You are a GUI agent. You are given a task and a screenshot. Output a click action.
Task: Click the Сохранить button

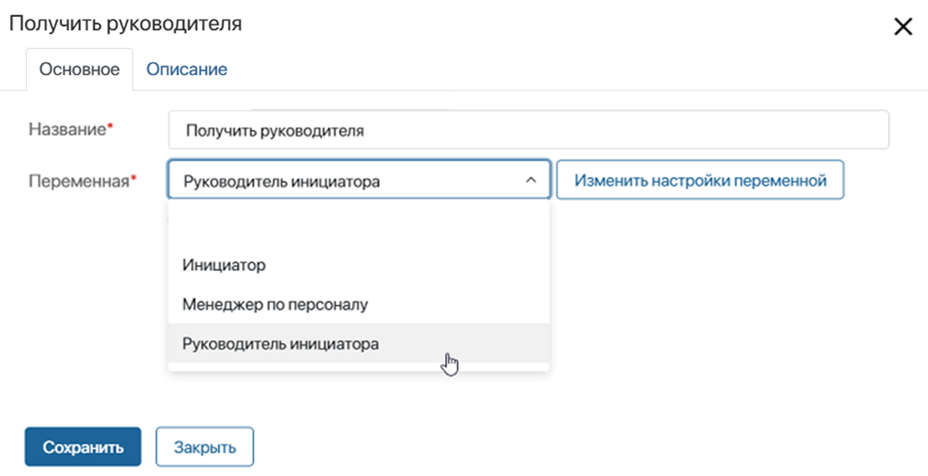[x=83, y=447]
